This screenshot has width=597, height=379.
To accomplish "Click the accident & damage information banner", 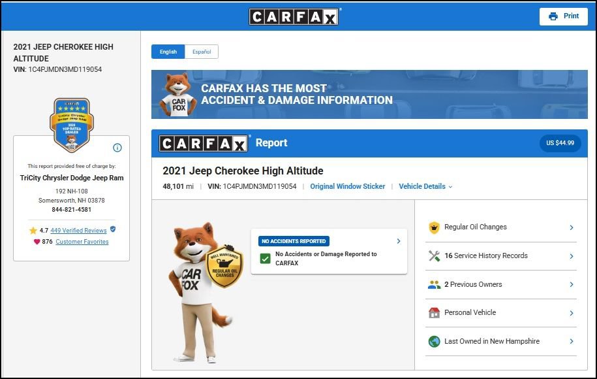I will (369, 95).
